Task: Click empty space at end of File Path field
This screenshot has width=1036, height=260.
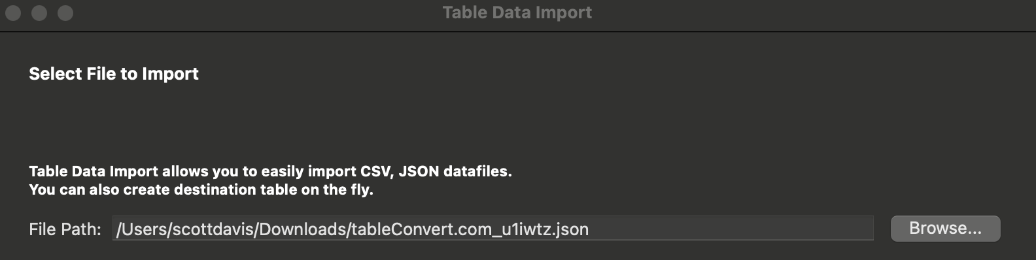Action: pyautogui.click(x=733, y=229)
